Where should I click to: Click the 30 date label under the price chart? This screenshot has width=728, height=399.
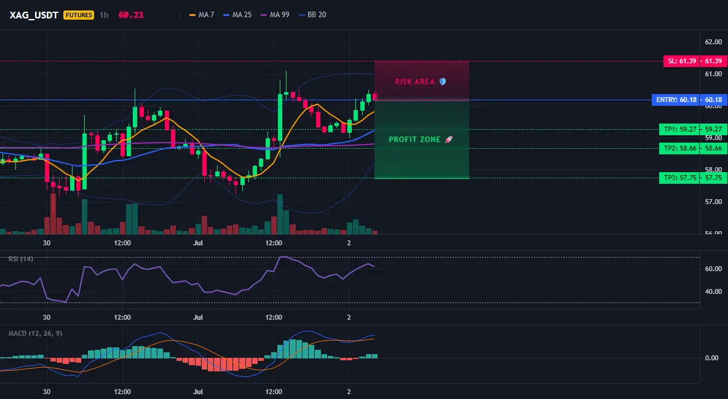pyautogui.click(x=47, y=243)
